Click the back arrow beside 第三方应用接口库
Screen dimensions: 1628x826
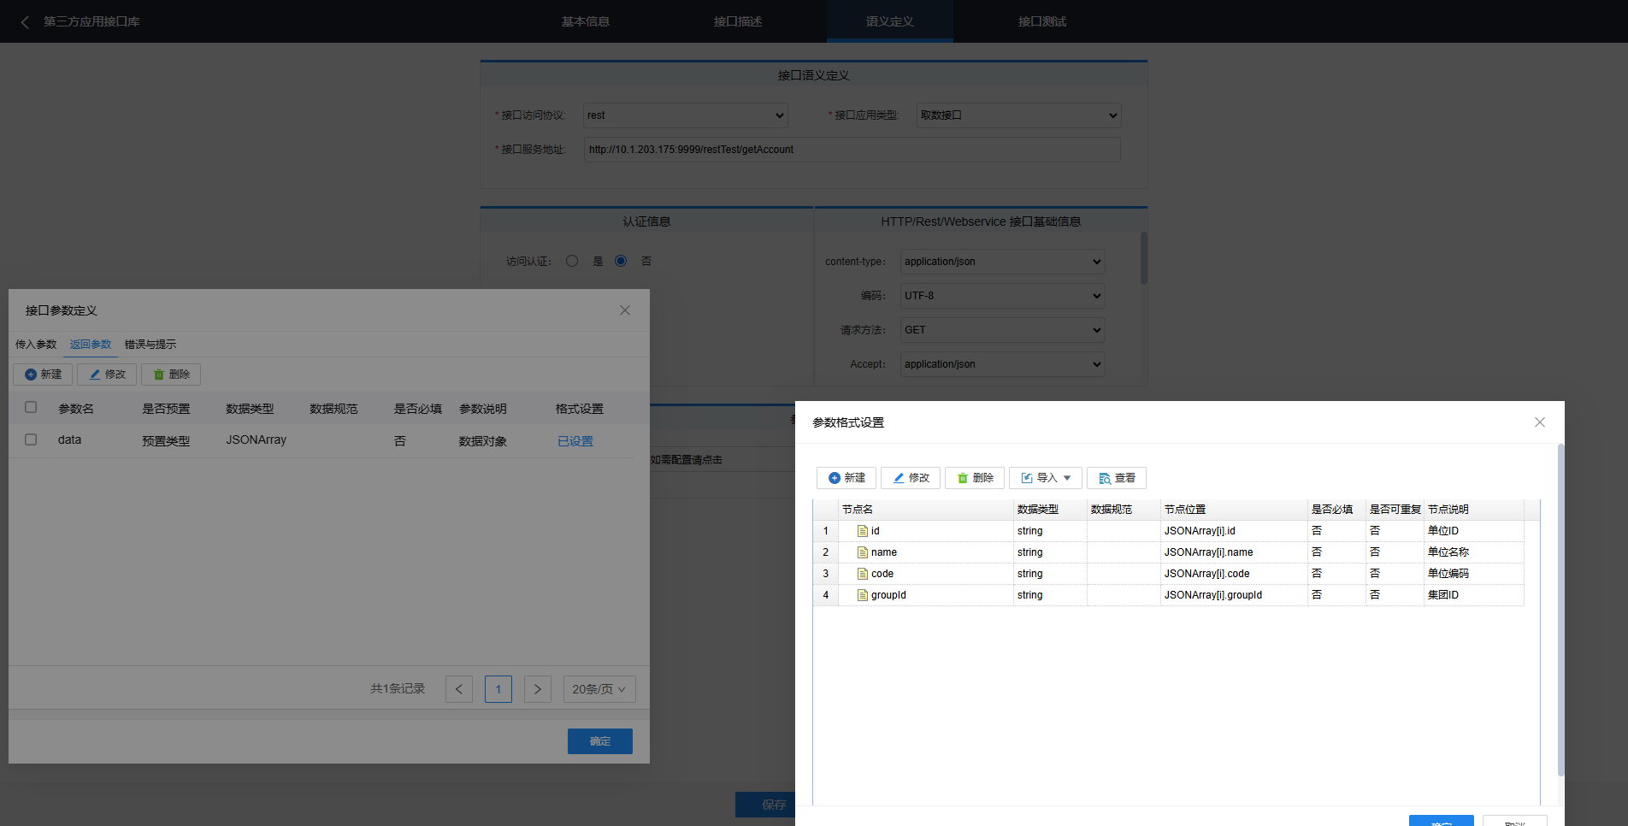pos(25,22)
